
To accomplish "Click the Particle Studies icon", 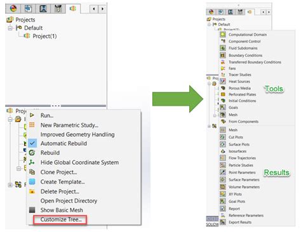I will (223, 165).
